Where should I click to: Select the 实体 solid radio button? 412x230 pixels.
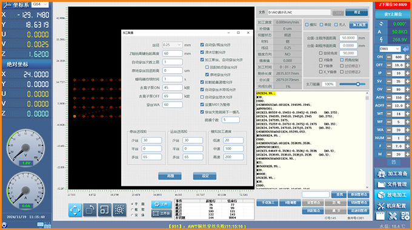coord(133,215)
